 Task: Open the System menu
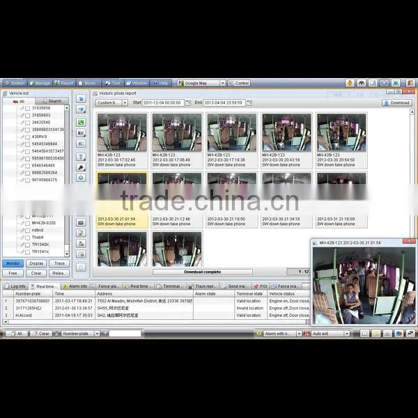click(15, 83)
